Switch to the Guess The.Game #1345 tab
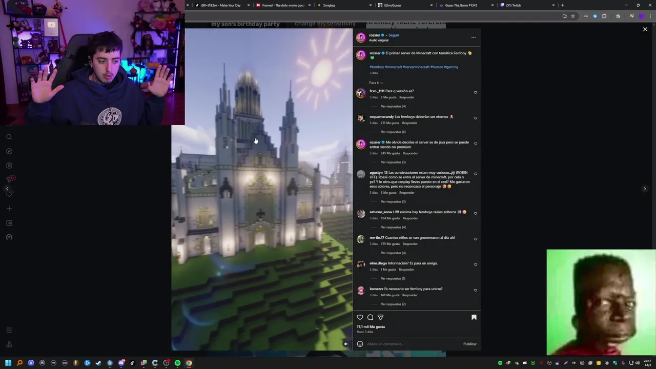This screenshot has width=656, height=369. [x=465, y=5]
